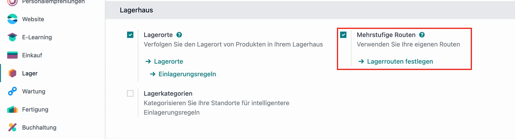Show help tooltip next to Lagerorte

[x=179, y=35]
